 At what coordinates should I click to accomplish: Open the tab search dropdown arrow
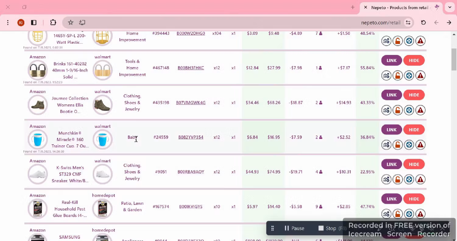point(450,7)
